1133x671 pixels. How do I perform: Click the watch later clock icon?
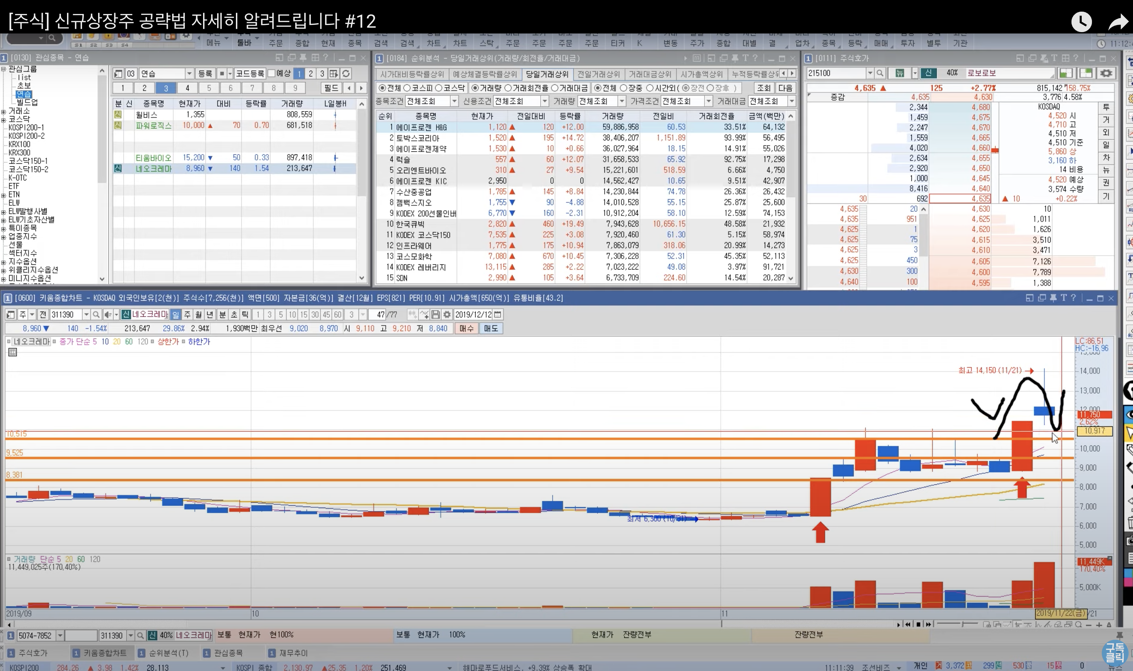(x=1081, y=22)
